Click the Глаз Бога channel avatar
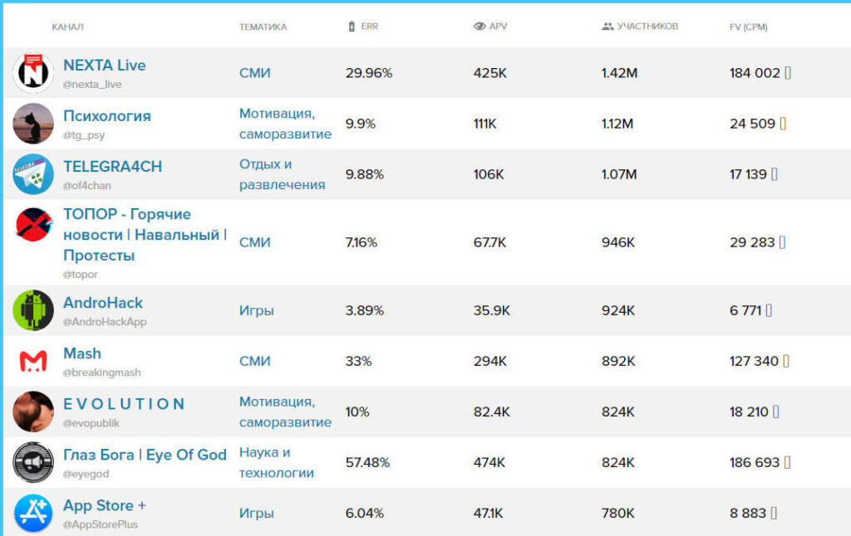Screen dimensions: 851x536 click(x=33, y=462)
